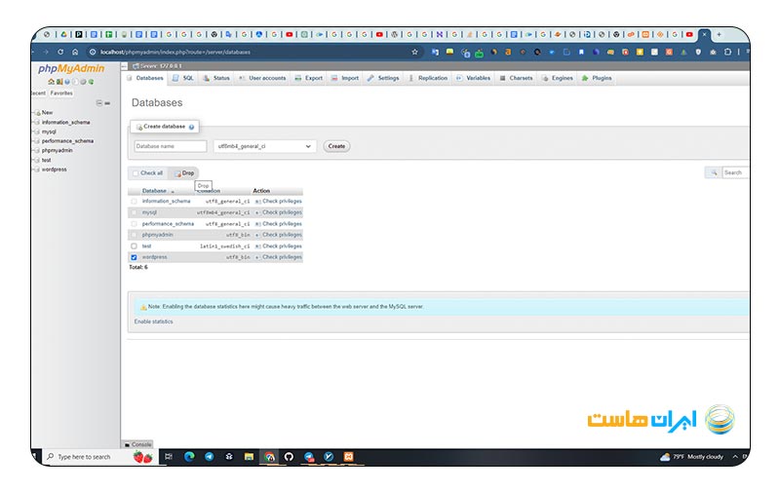The height and width of the screenshot is (491, 780).
Task: Open the Variables tab
Action: (x=474, y=78)
